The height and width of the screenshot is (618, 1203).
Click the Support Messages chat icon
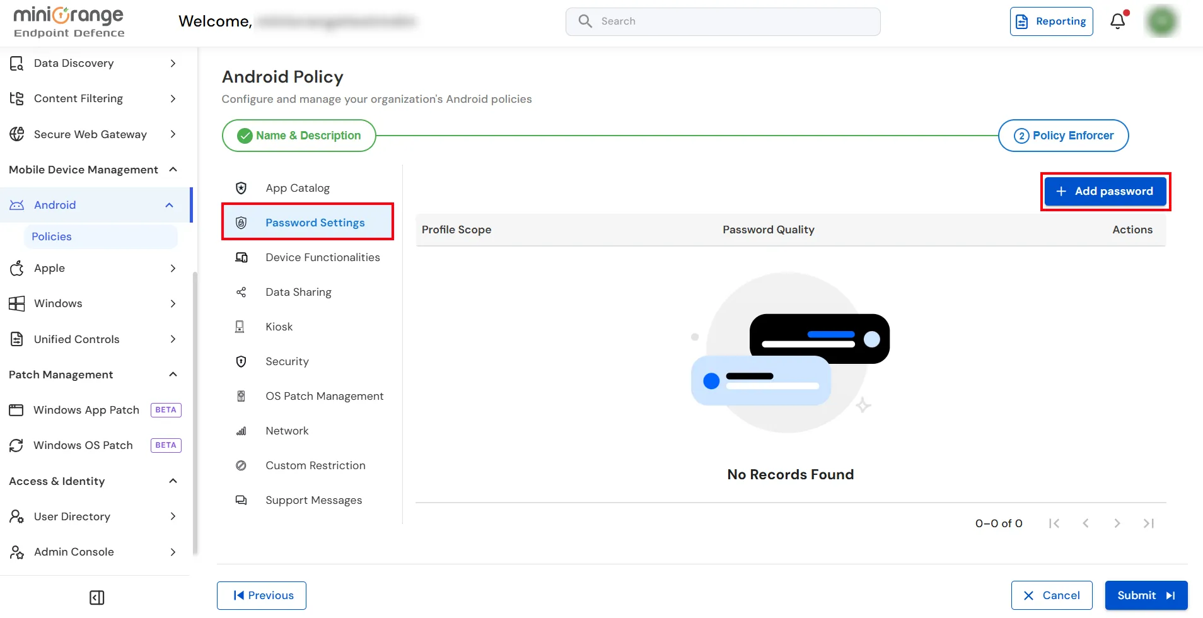point(241,500)
